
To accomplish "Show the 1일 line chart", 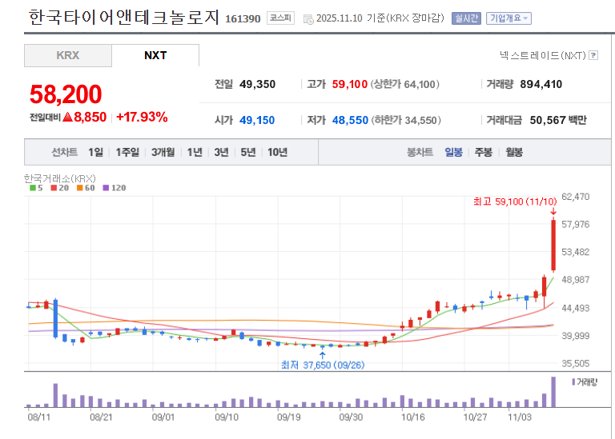I will click(x=95, y=152).
